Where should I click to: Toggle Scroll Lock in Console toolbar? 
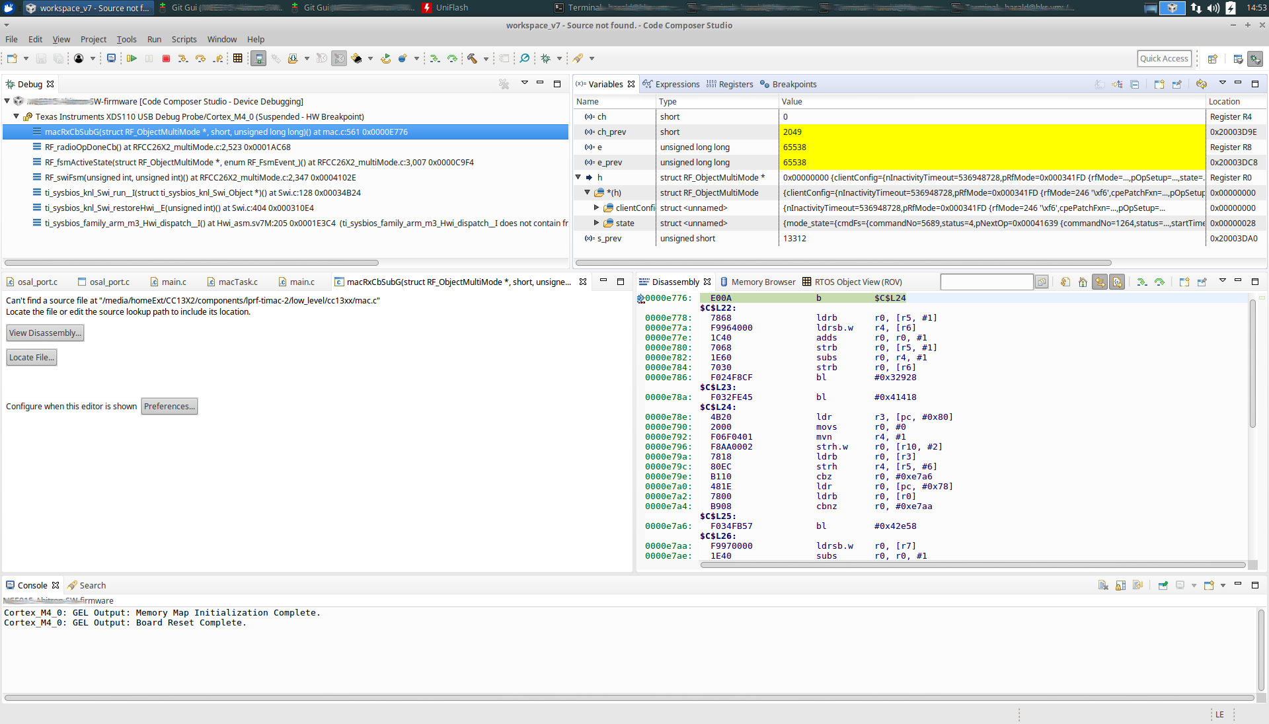(x=1120, y=586)
